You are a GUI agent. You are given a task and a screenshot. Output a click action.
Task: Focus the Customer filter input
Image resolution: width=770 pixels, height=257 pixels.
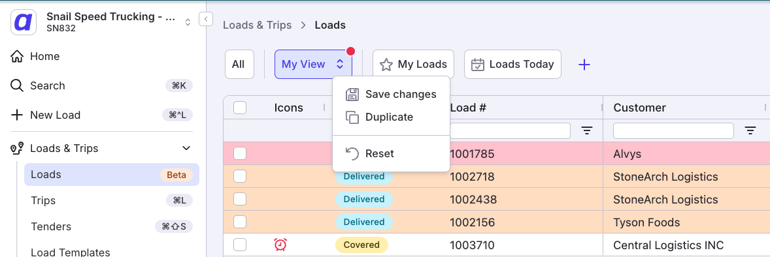click(673, 130)
